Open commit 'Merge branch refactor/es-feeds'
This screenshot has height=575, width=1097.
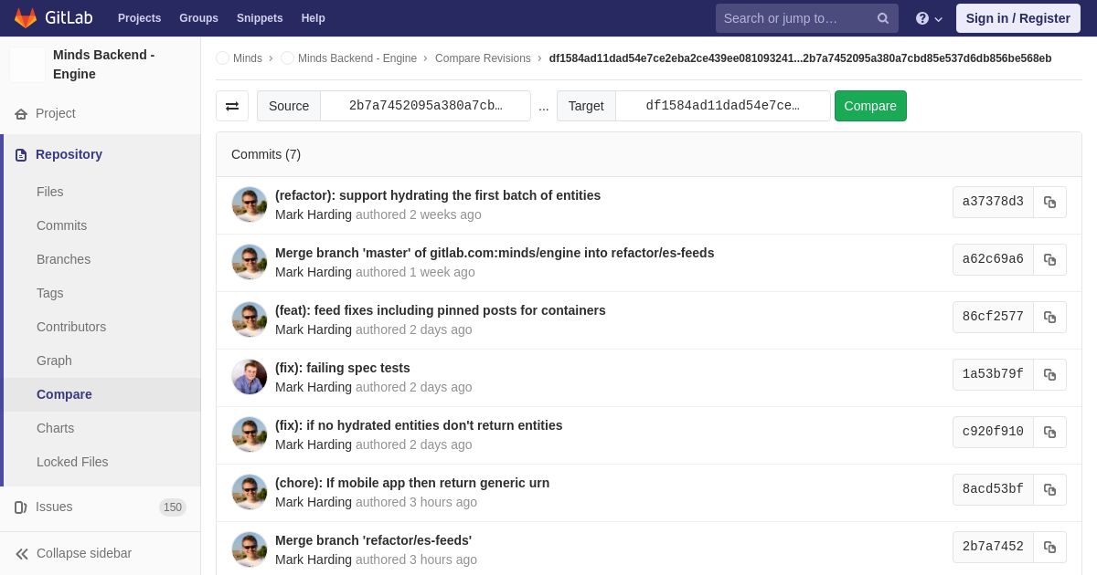point(374,540)
